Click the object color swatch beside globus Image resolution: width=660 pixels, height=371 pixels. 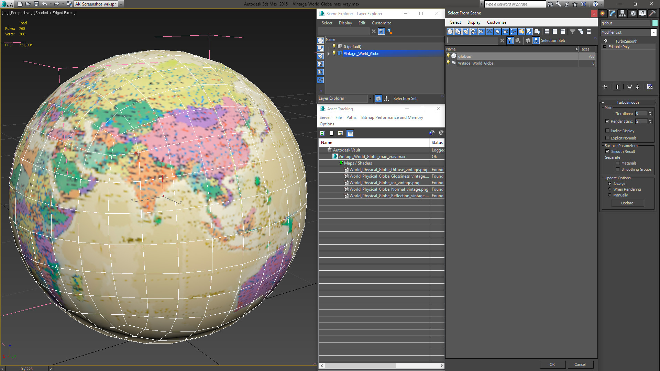pos(655,23)
